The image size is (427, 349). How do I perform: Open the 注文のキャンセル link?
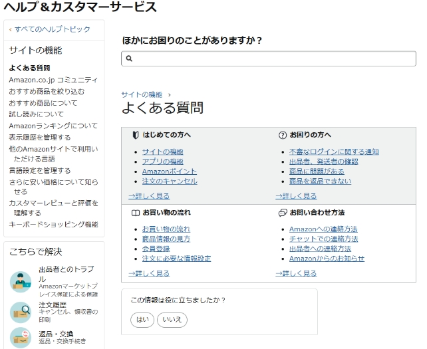(170, 181)
